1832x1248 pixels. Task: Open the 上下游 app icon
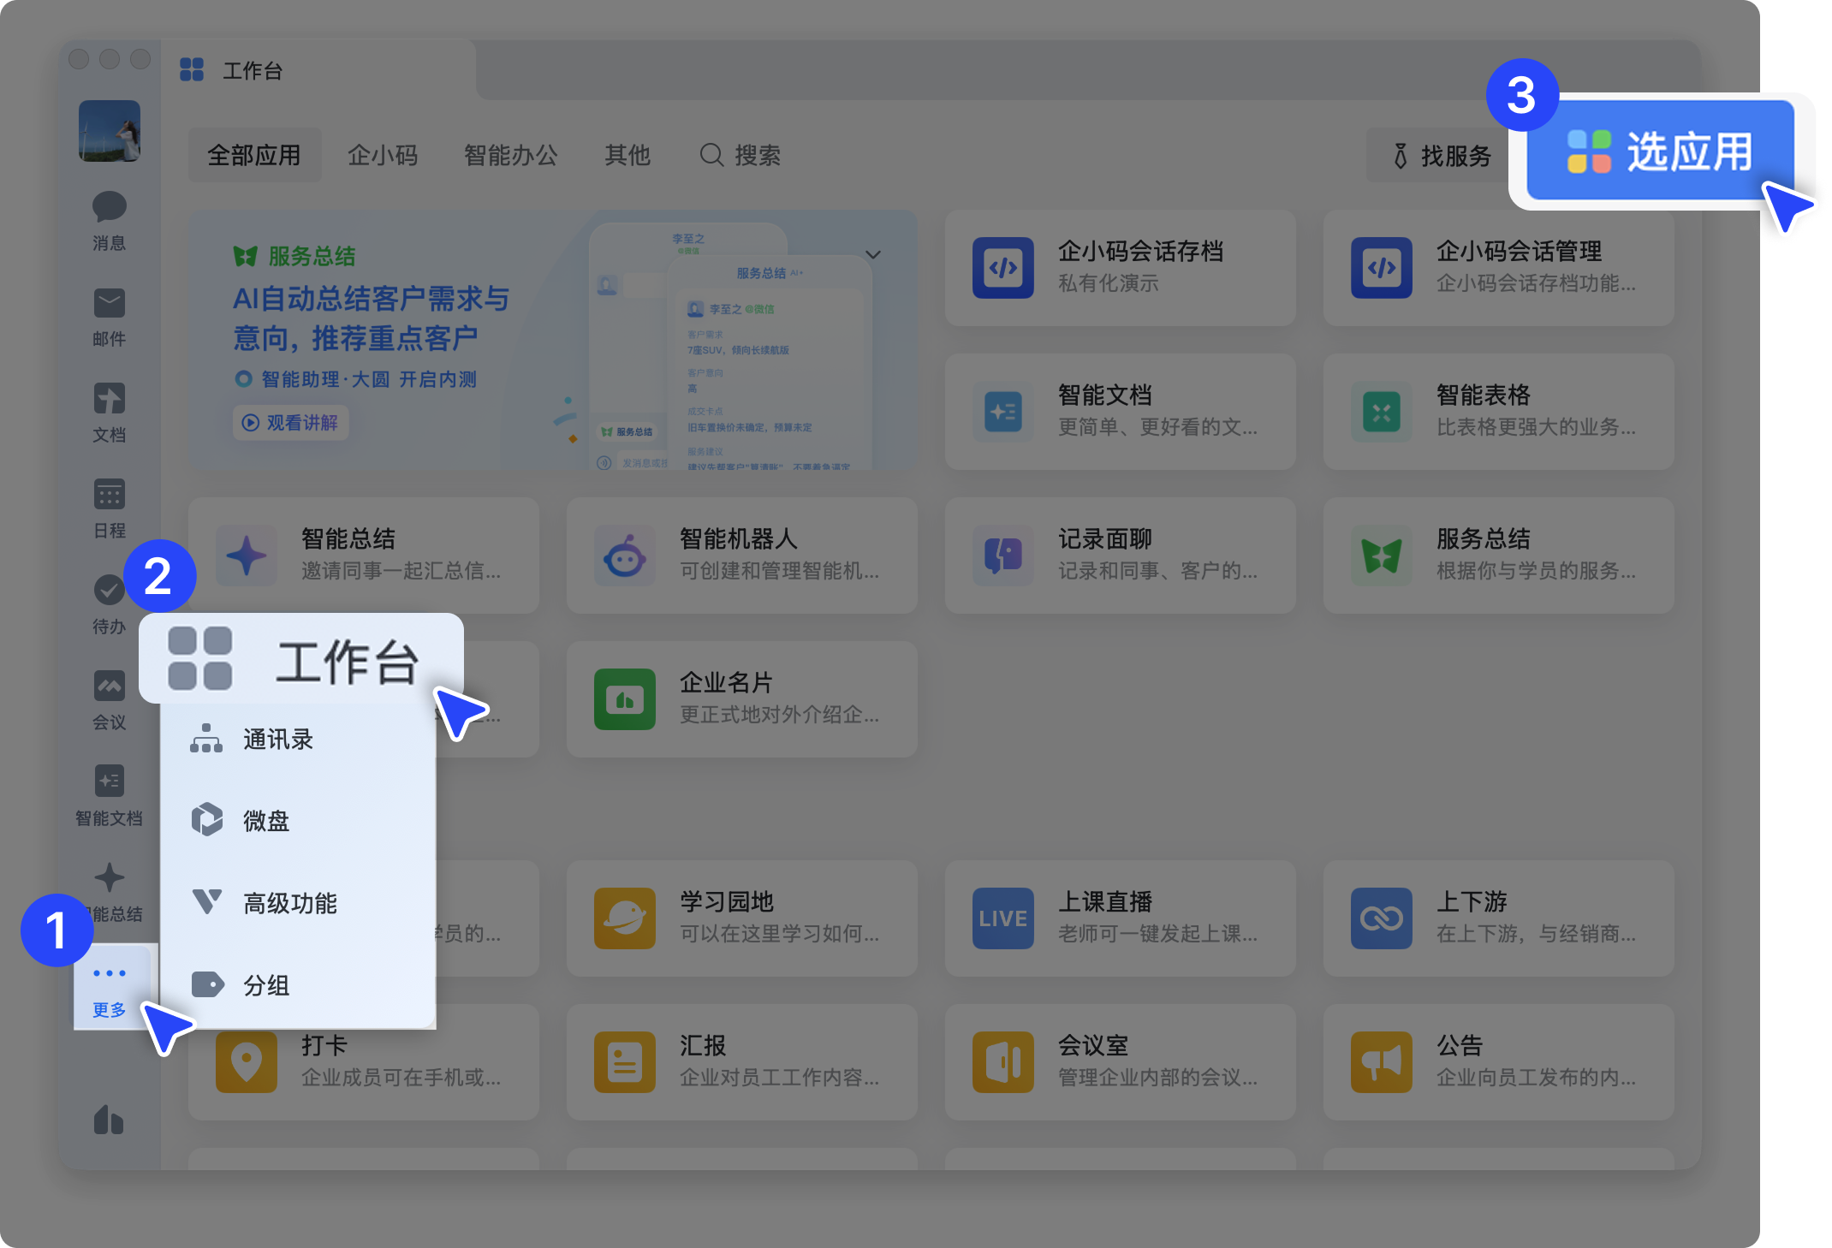click(x=1382, y=918)
